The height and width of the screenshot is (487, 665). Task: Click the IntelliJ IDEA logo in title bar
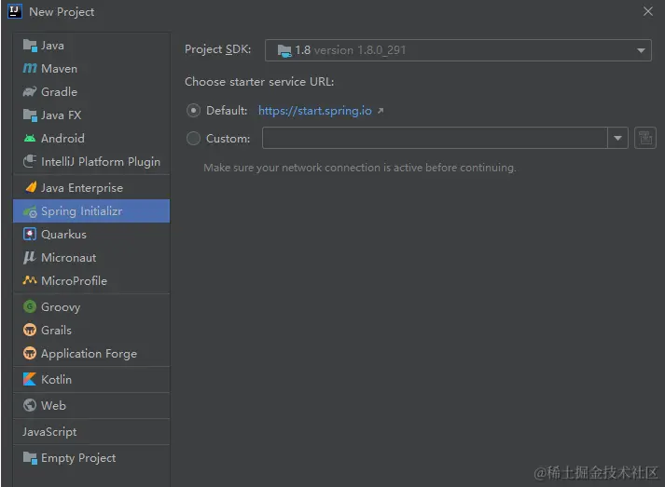pos(15,11)
